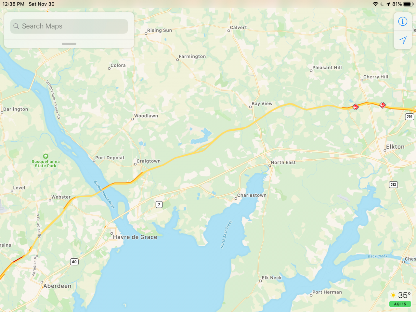The image size is (416, 312).
Task: Tap the Route 7 highway shield
Action: (x=159, y=204)
